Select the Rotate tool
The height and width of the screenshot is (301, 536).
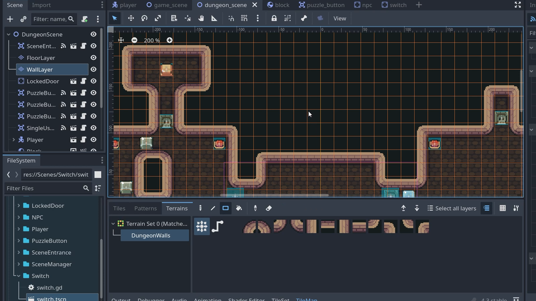pos(144,18)
